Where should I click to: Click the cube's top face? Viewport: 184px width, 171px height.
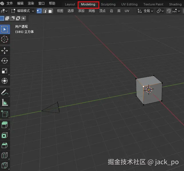click(149, 81)
